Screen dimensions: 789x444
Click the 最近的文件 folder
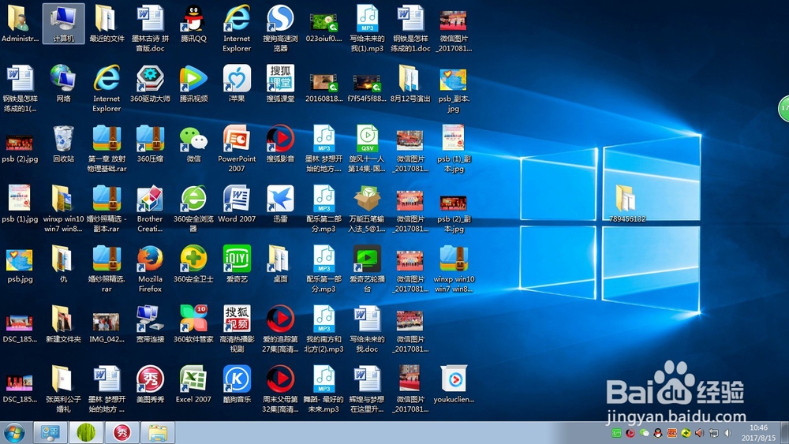click(x=107, y=24)
